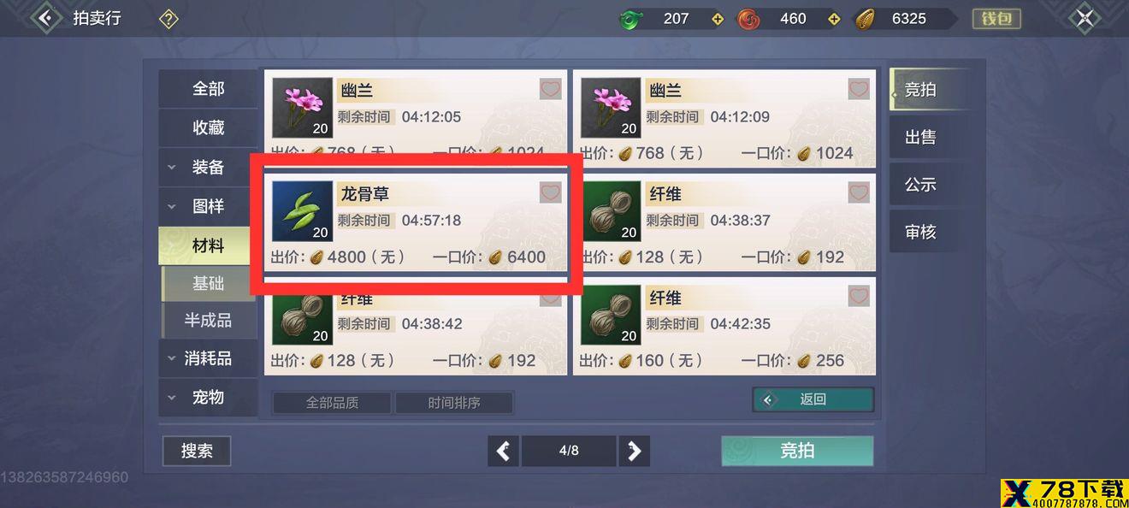Open the question mark help icon

coord(169,19)
